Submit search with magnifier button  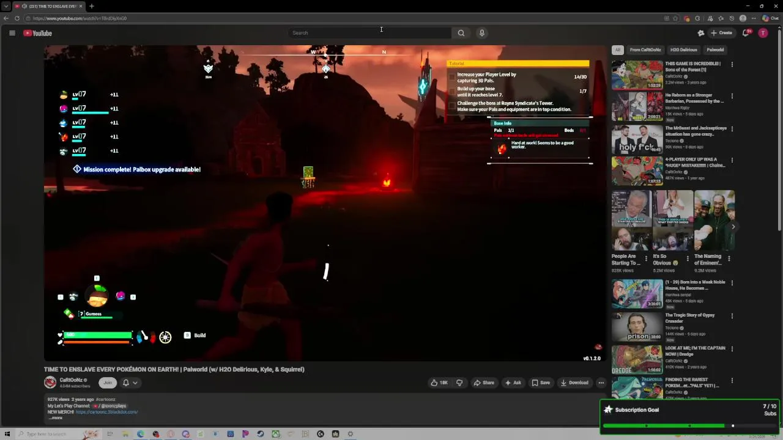(x=461, y=33)
